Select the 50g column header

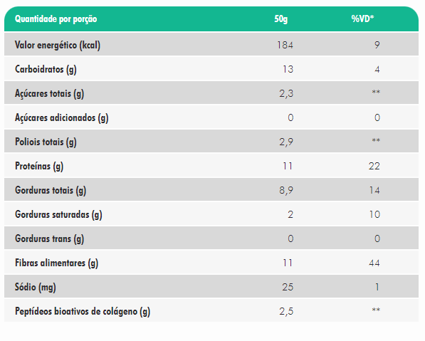tap(280, 19)
